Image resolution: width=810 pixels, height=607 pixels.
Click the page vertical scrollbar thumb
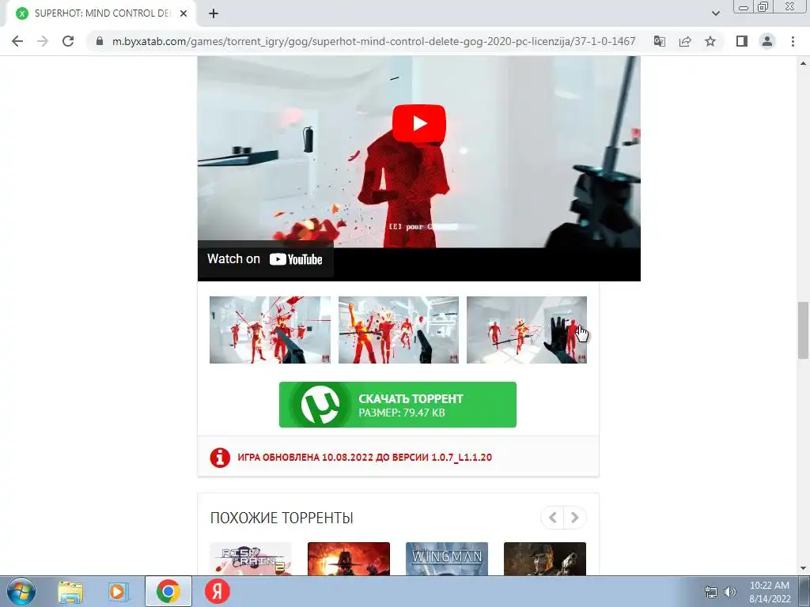803,330
